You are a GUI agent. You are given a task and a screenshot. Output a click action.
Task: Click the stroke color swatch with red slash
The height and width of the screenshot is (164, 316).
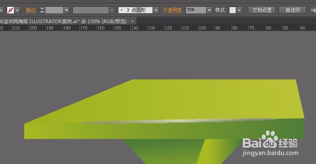pyautogui.click(x=10, y=10)
